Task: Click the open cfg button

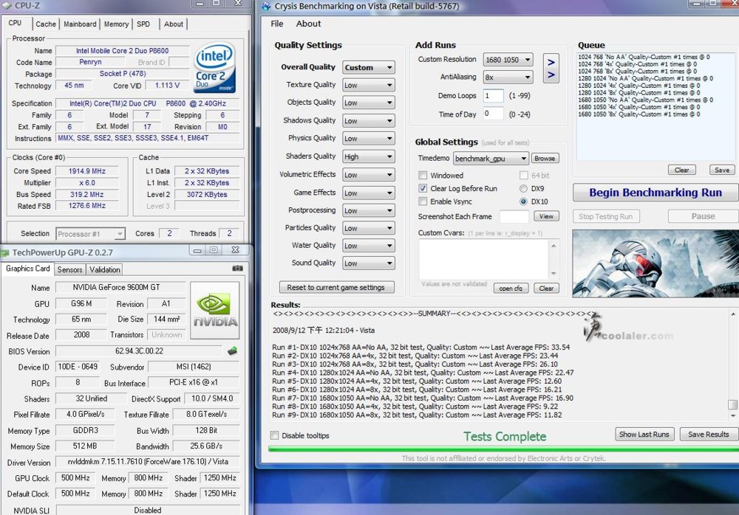Action: click(x=511, y=288)
